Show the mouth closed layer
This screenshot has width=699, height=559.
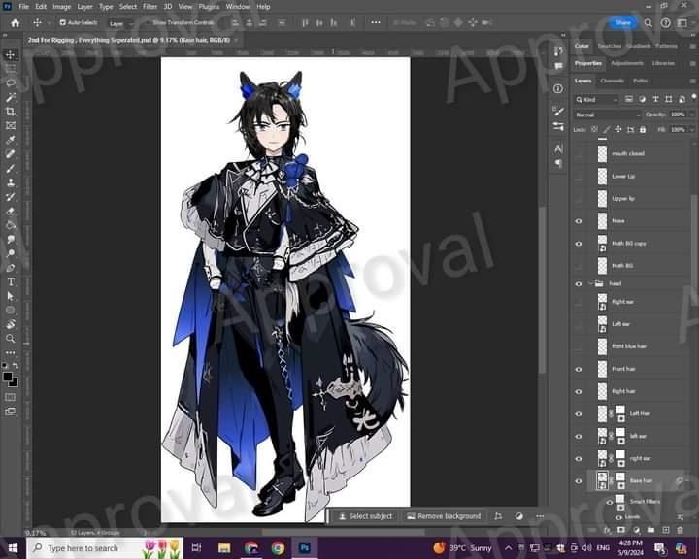point(579,153)
